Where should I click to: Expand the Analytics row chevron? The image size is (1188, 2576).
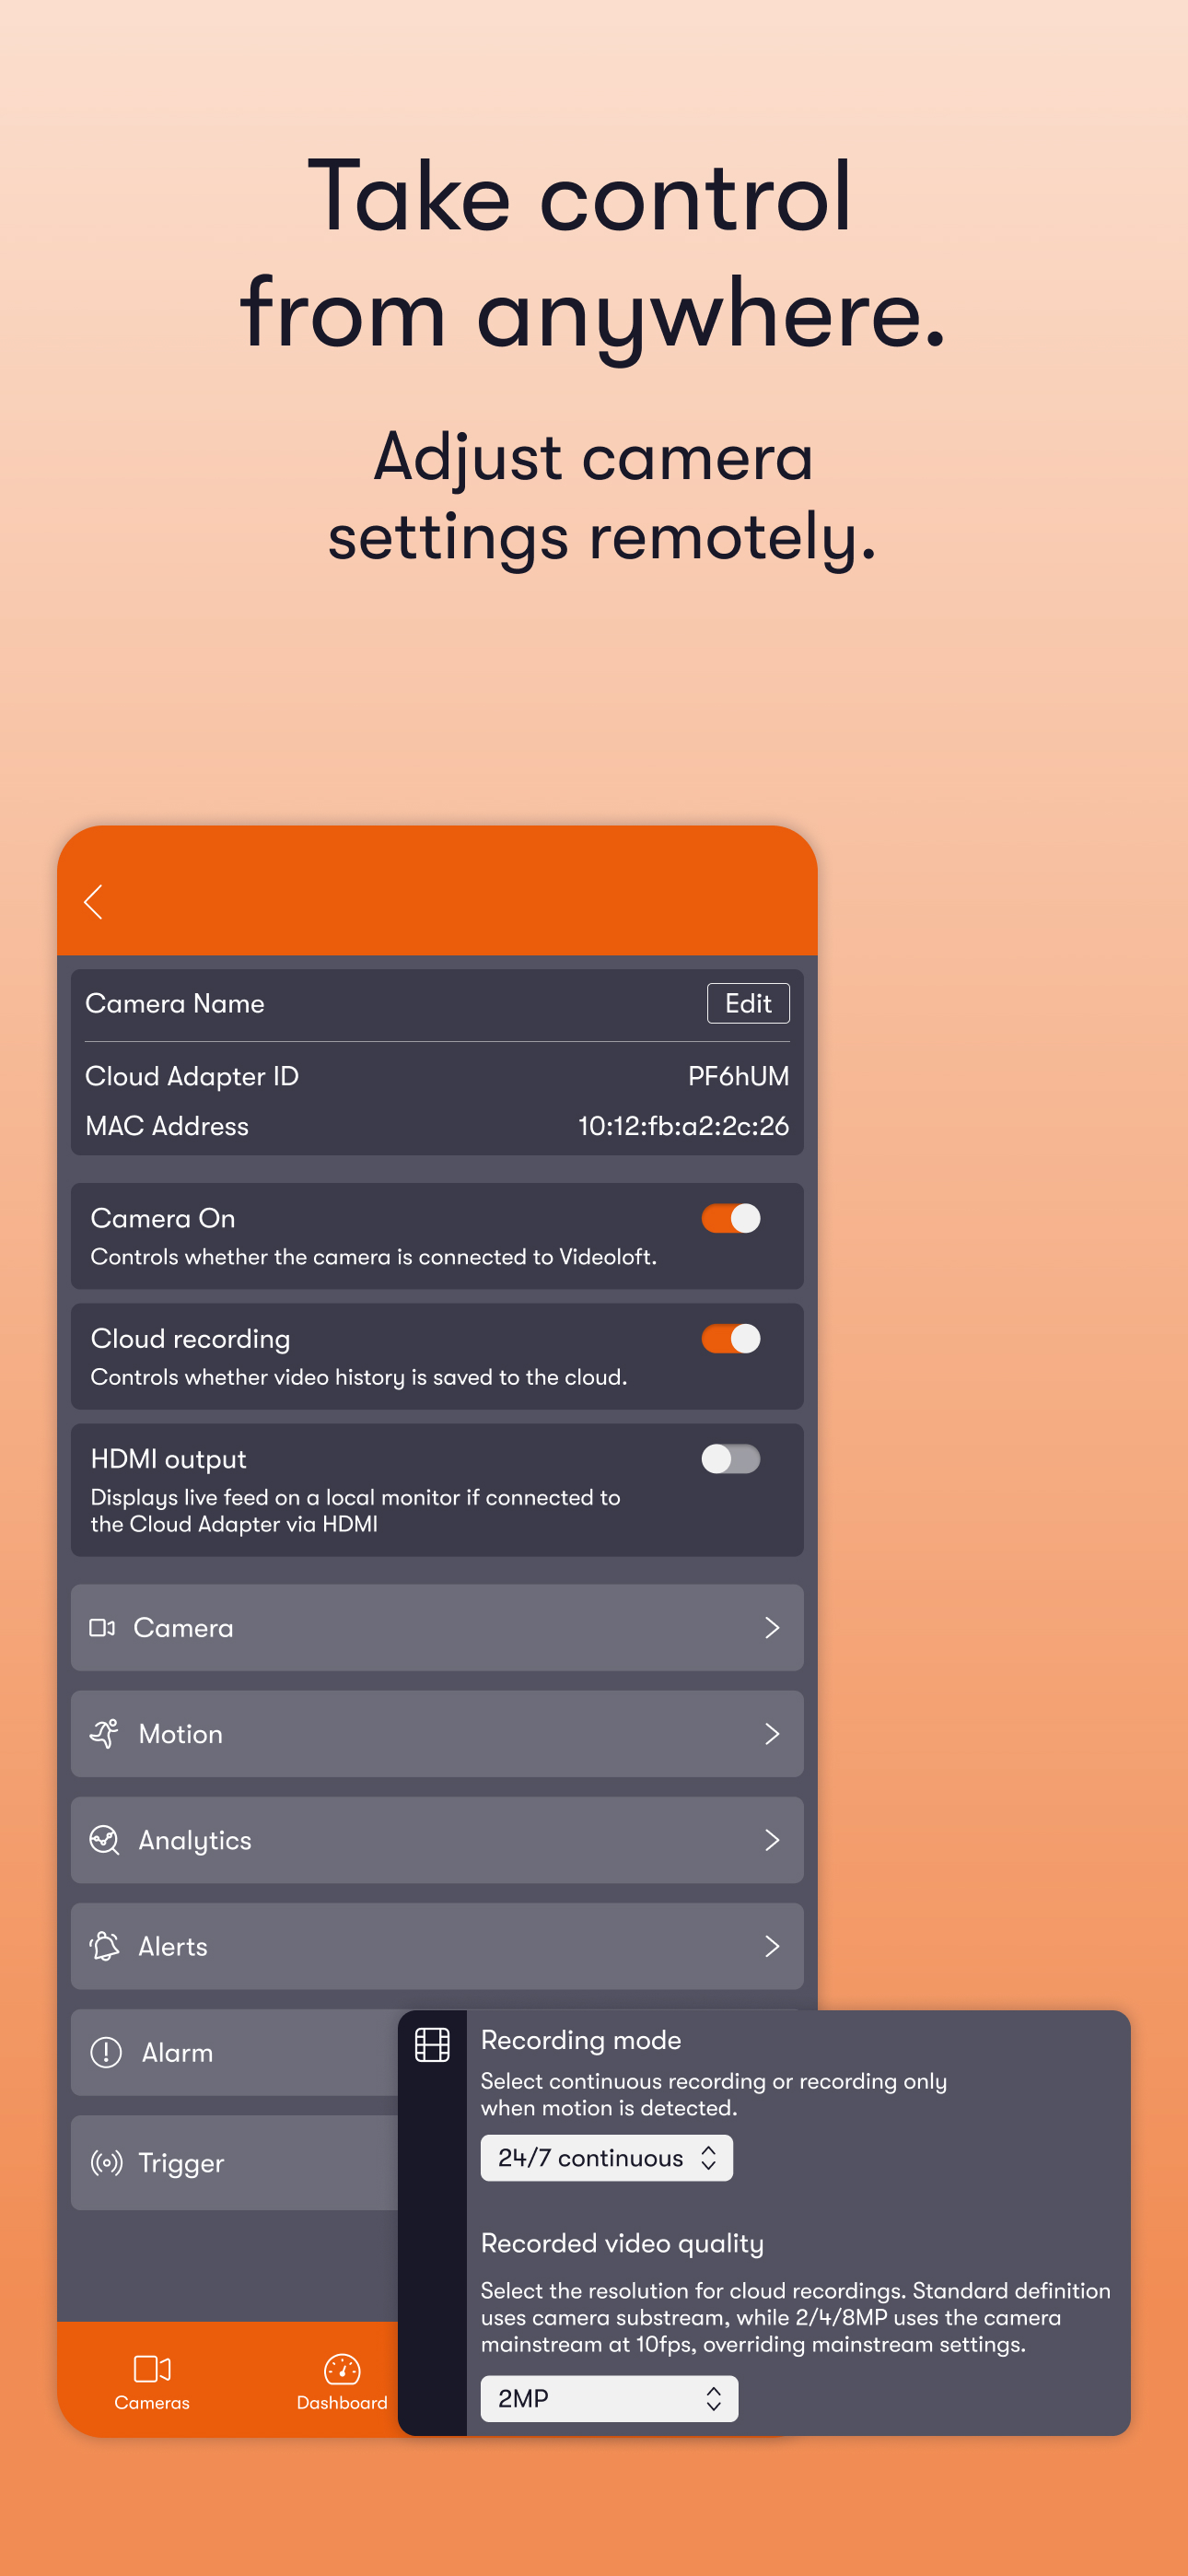point(772,1840)
